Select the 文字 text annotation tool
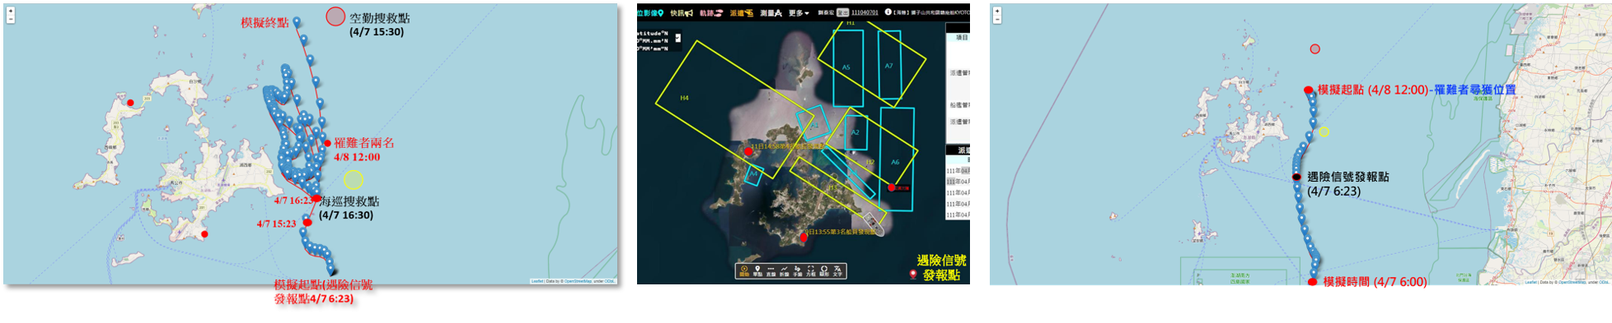Image resolution: width=1612 pixels, height=323 pixels. click(x=837, y=271)
